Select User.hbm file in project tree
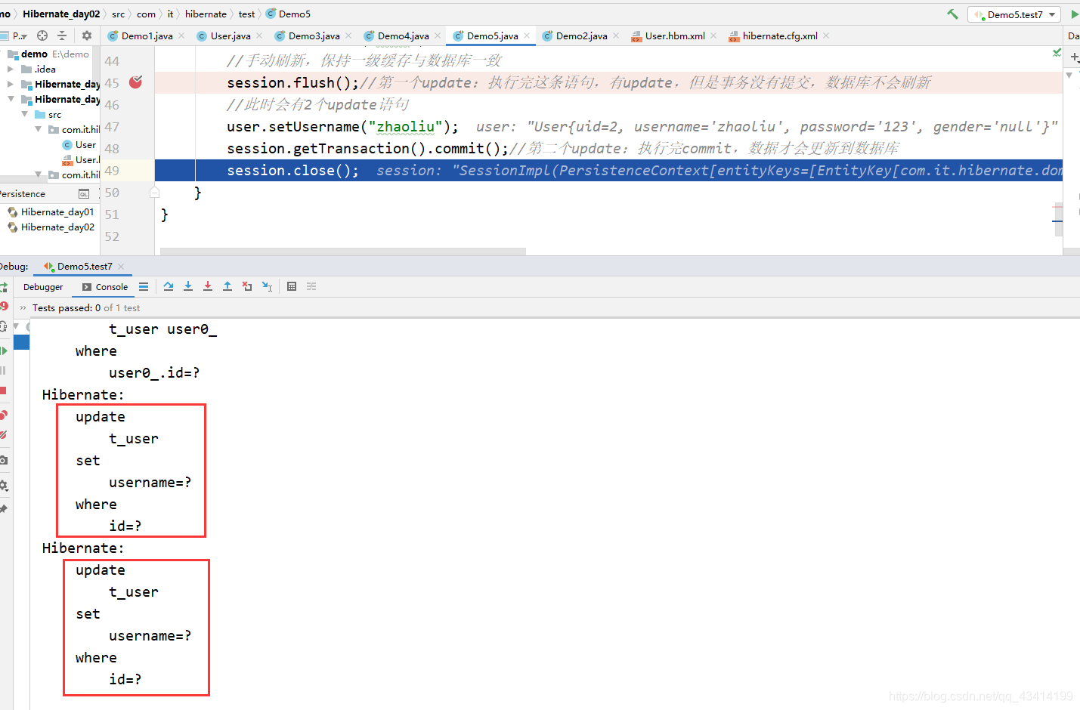Image resolution: width=1080 pixels, height=710 pixels. click(x=81, y=159)
